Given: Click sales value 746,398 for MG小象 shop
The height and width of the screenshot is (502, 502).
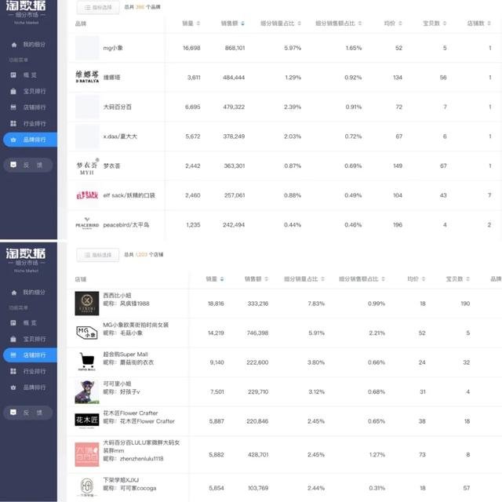Looking at the screenshot, I should tap(257, 333).
